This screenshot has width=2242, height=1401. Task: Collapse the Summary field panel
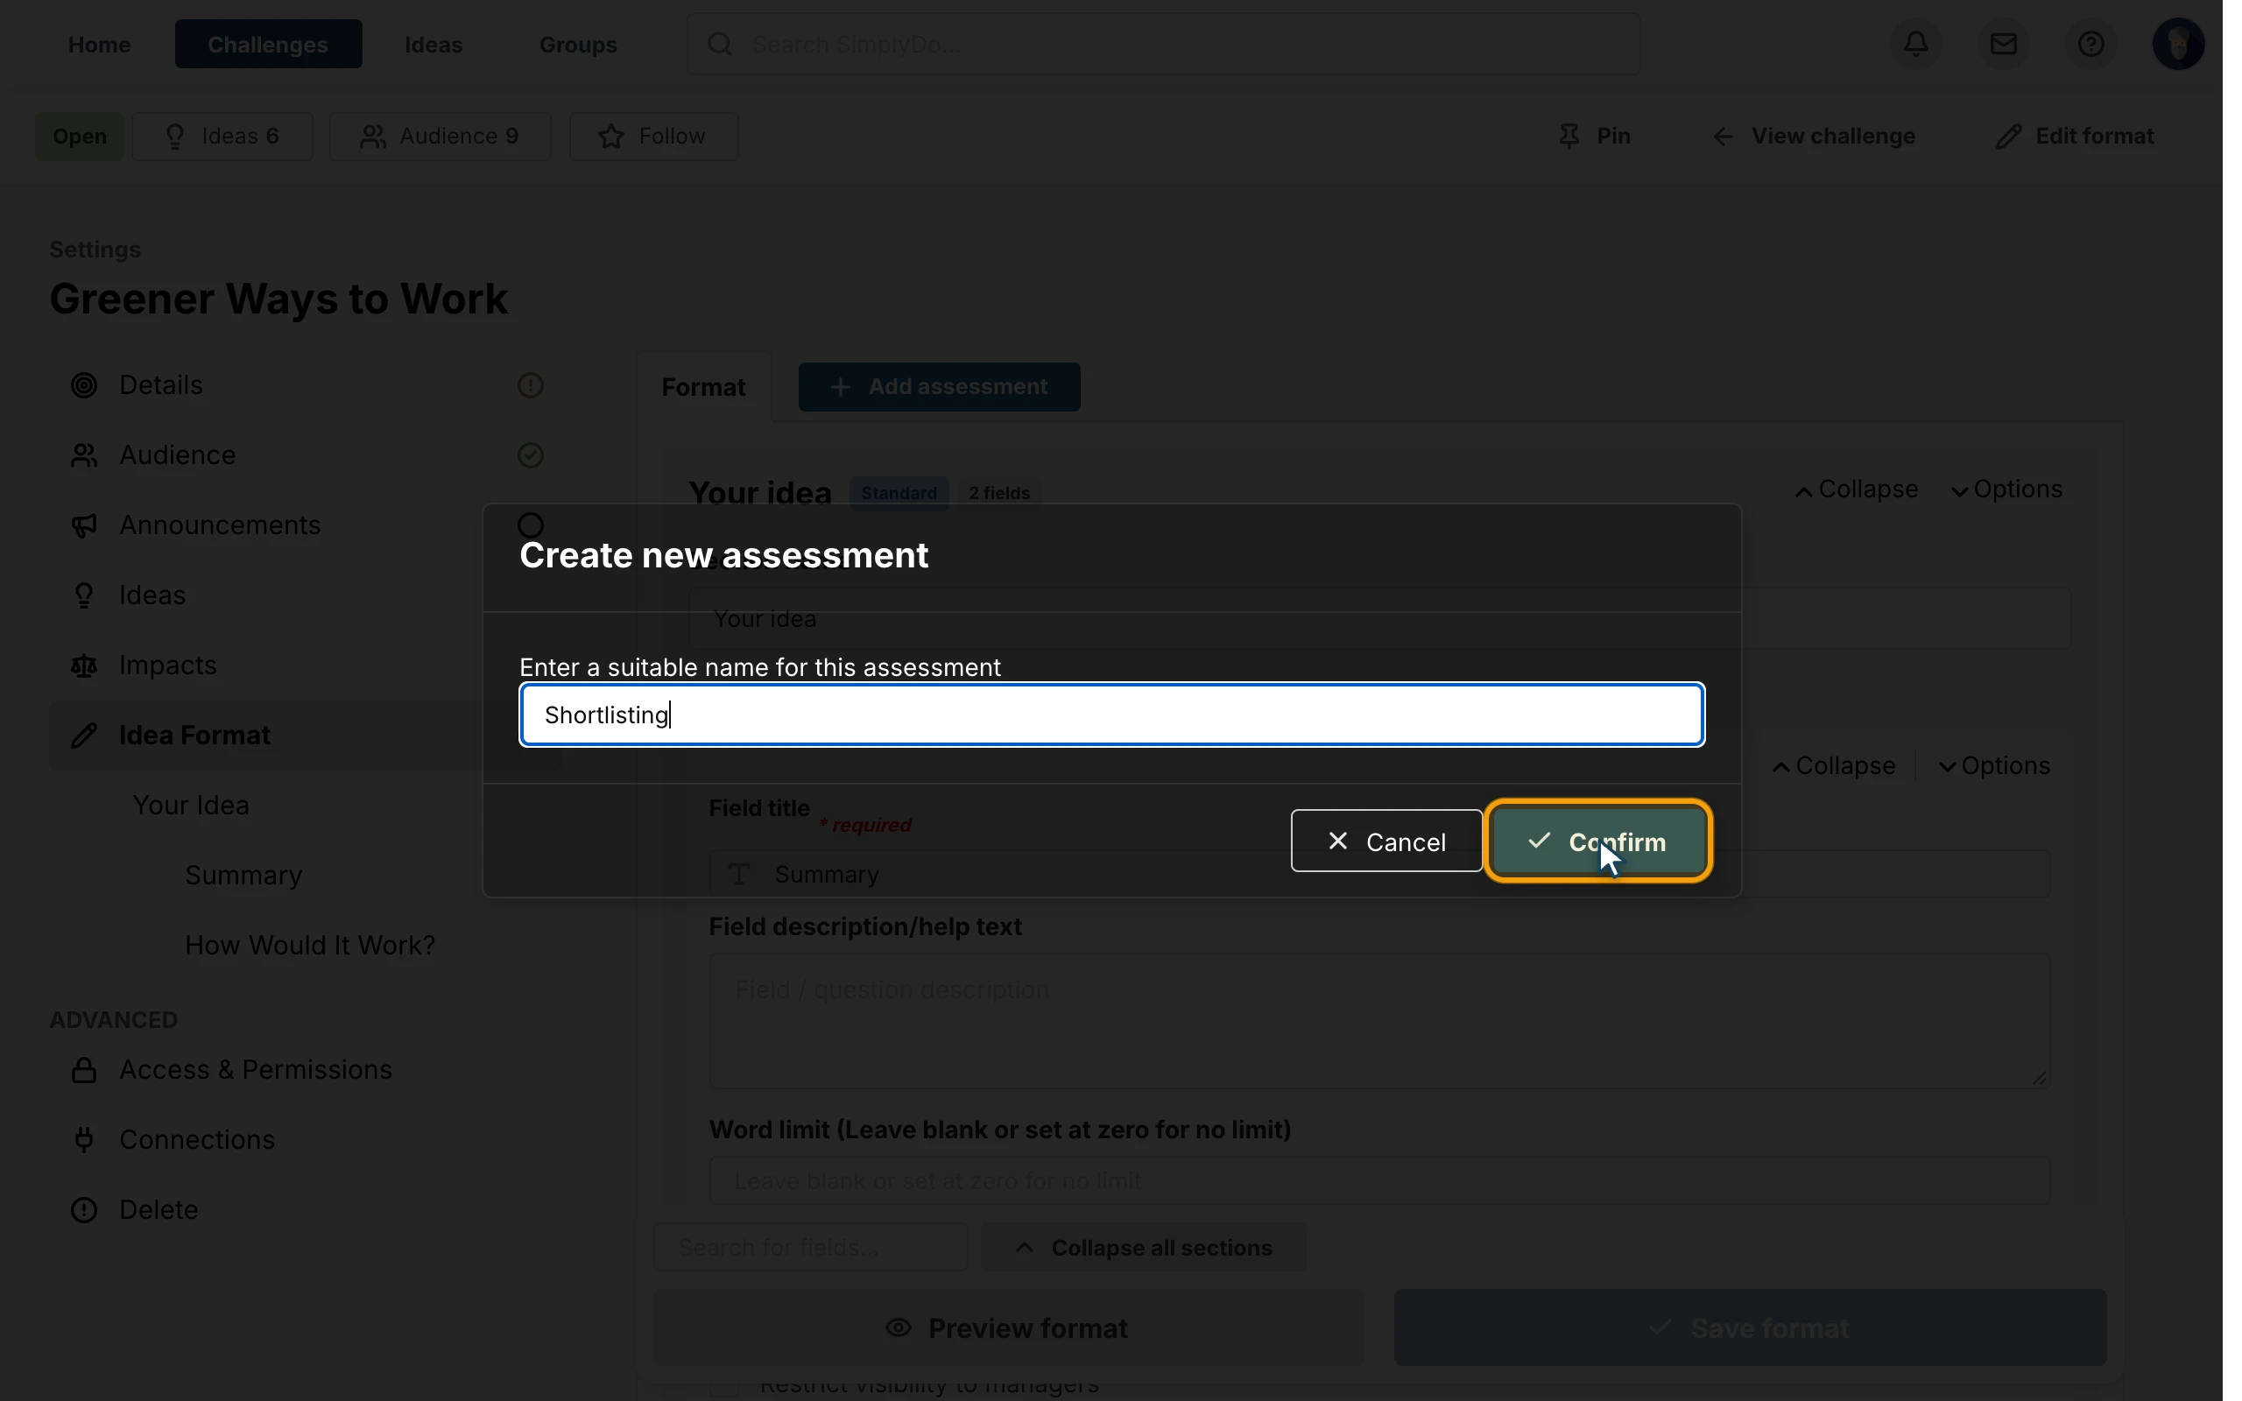1833,766
